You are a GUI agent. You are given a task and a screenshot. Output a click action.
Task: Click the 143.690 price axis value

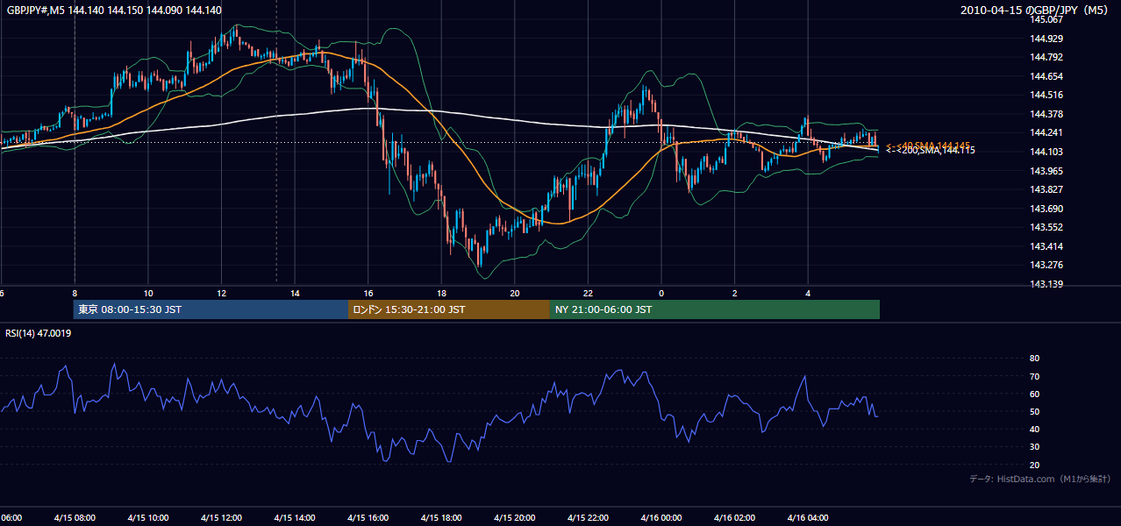coord(1046,209)
